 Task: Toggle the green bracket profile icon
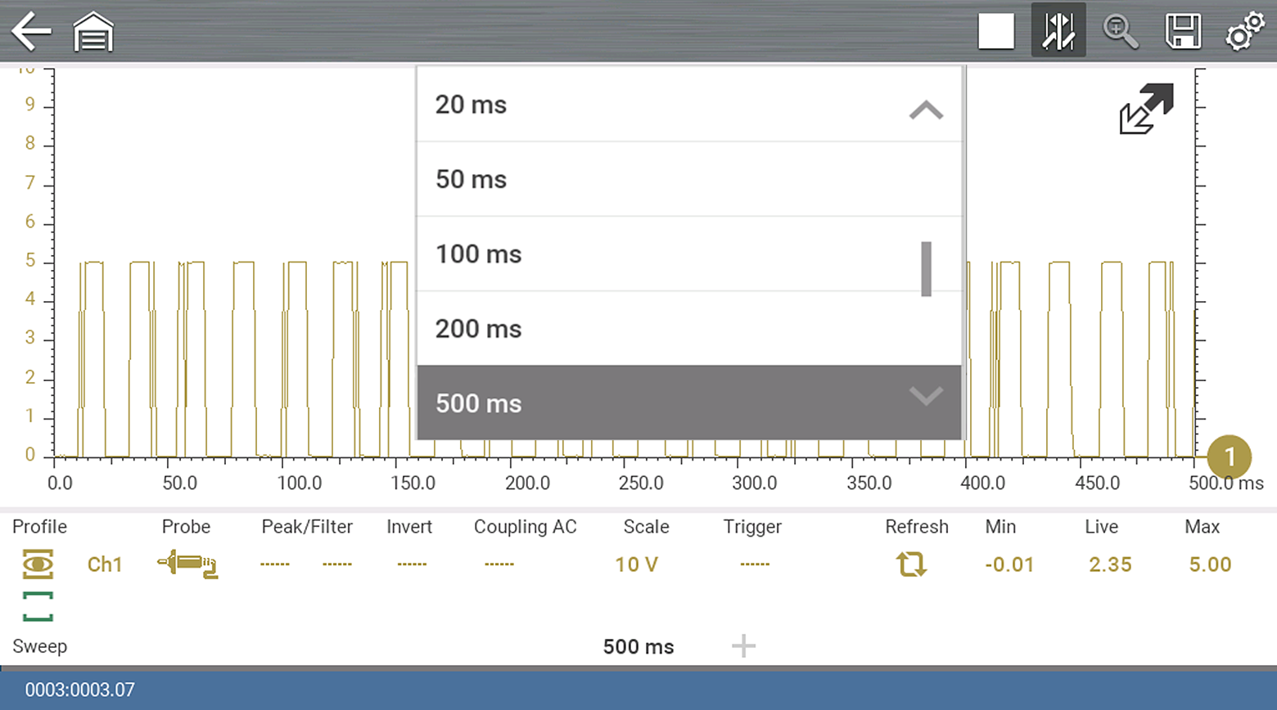38,606
